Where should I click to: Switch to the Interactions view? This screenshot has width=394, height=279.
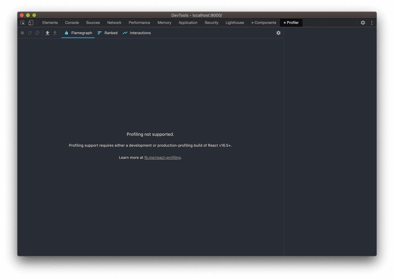[x=137, y=33]
